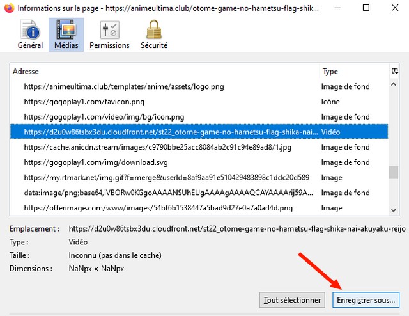The image size is (409, 316).
Task: Close the page info window
Action: pos(395,8)
